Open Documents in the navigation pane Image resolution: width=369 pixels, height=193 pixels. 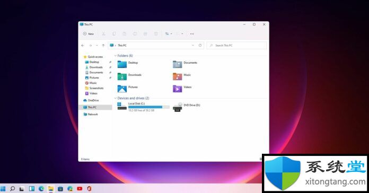pyautogui.click(x=94, y=73)
